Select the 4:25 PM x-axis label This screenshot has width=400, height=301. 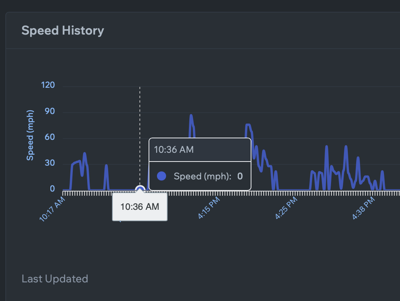[286, 208]
